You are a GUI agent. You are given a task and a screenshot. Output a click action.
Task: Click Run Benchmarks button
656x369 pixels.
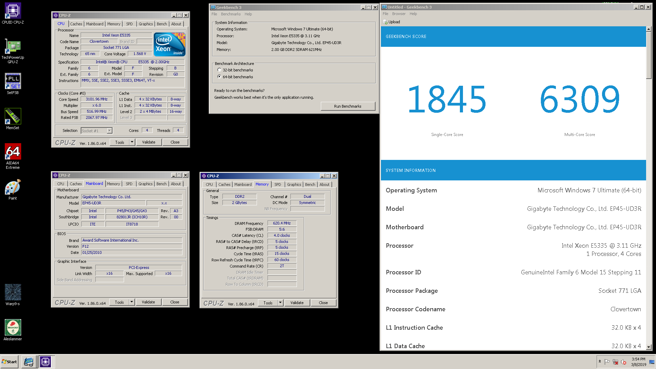pyautogui.click(x=348, y=106)
